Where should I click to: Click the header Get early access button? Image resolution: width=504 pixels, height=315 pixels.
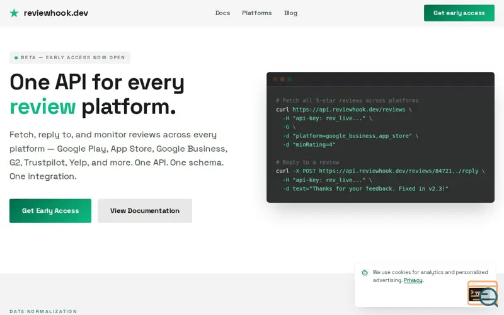tap(459, 13)
